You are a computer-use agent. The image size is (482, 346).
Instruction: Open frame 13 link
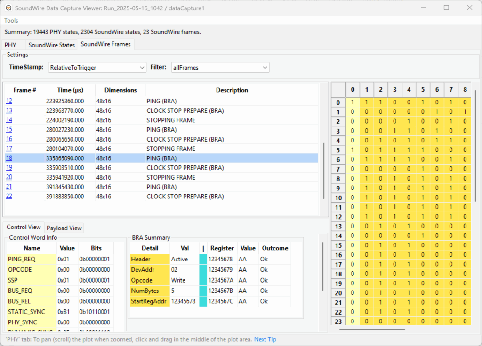(x=9, y=110)
